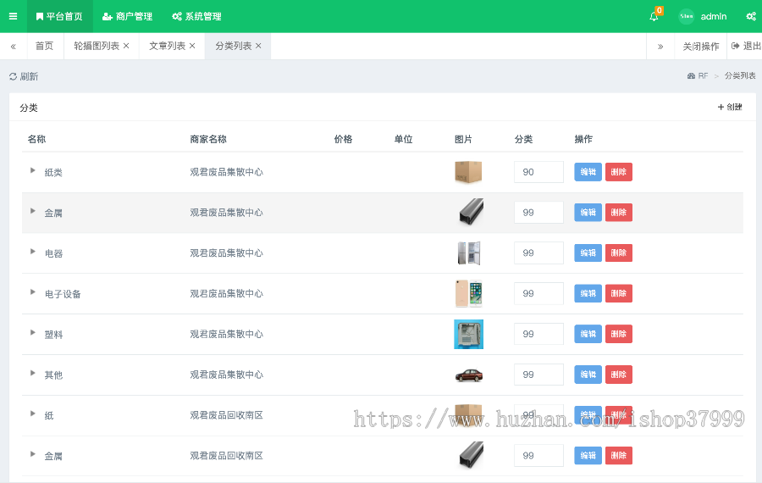Click 编辑 for the 纸类 row
The width and height of the screenshot is (762, 483).
[588, 172]
